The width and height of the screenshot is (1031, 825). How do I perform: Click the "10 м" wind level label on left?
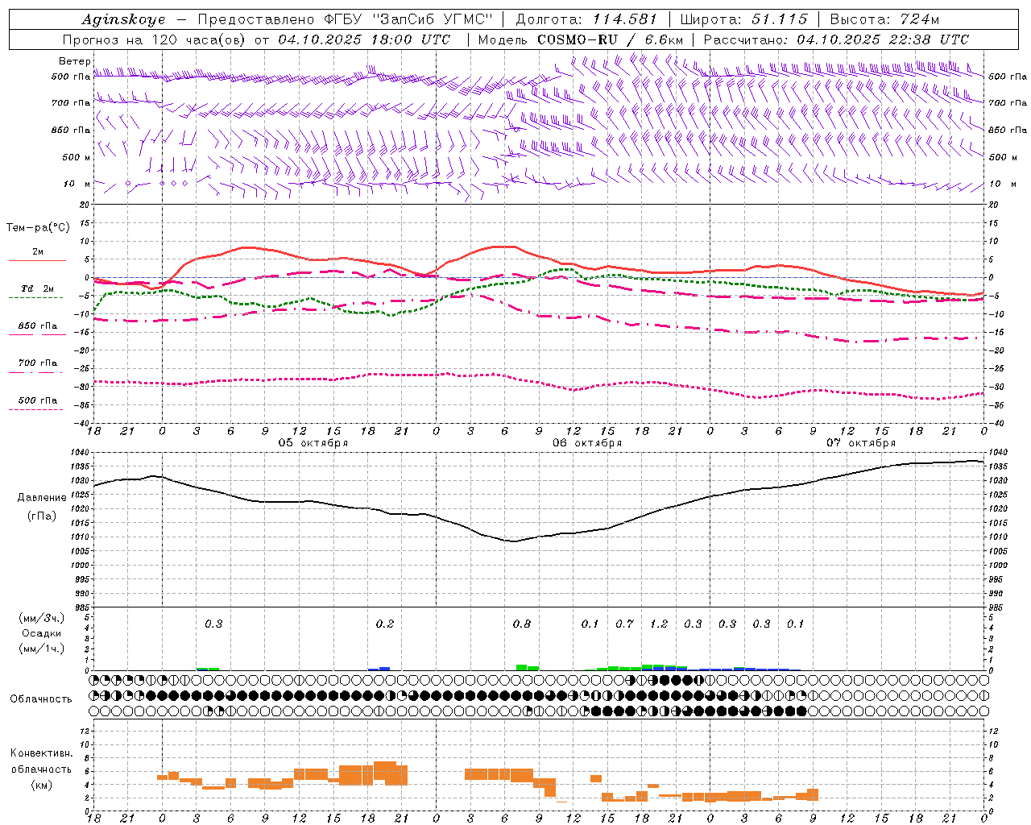pos(77,184)
